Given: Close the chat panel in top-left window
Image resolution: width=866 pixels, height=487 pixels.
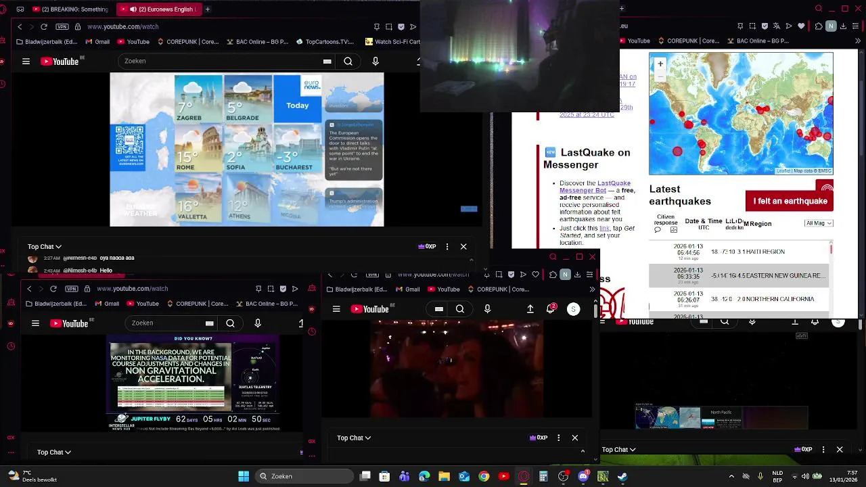Looking at the screenshot, I should coord(463,247).
